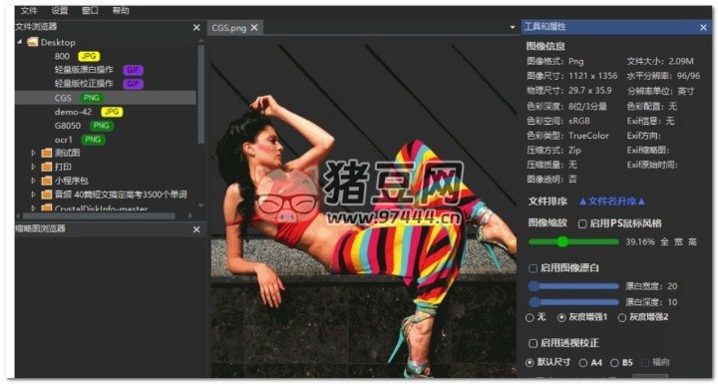This screenshot has width=718, height=384.
Task: Click the file browser scroll-right arrow
Action: point(190,215)
